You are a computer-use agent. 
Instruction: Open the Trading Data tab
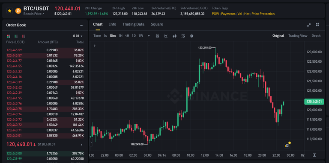click(x=134, y=24)
